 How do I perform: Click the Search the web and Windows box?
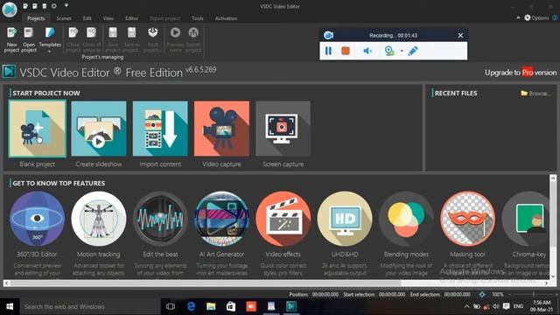point(89,306)
